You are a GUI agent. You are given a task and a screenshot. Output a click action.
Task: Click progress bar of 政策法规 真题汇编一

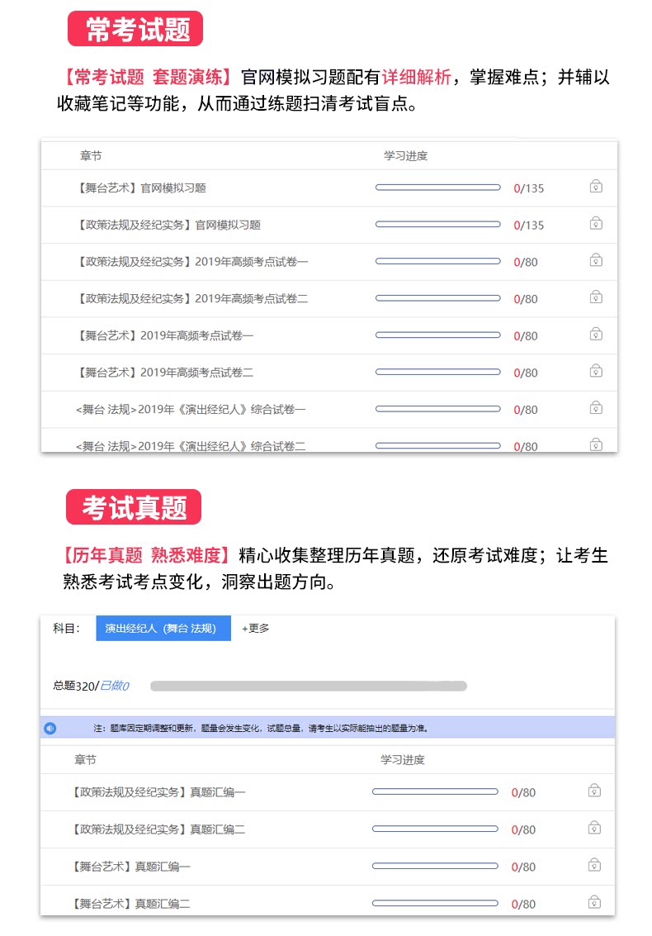click(x=435, y=791)
